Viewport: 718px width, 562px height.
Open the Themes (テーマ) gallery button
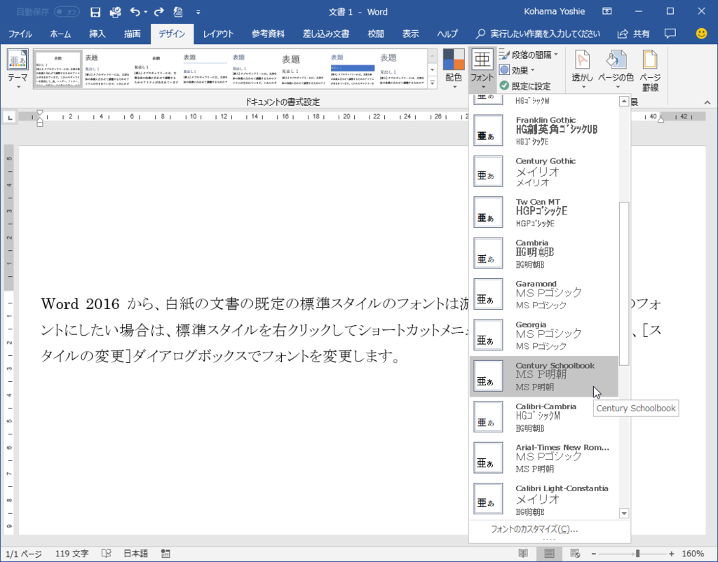(18, 69)
